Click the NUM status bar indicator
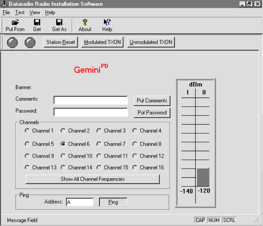The width and height of the screenshot is (263, 226). pyautogui.click(x=214, y=220)
